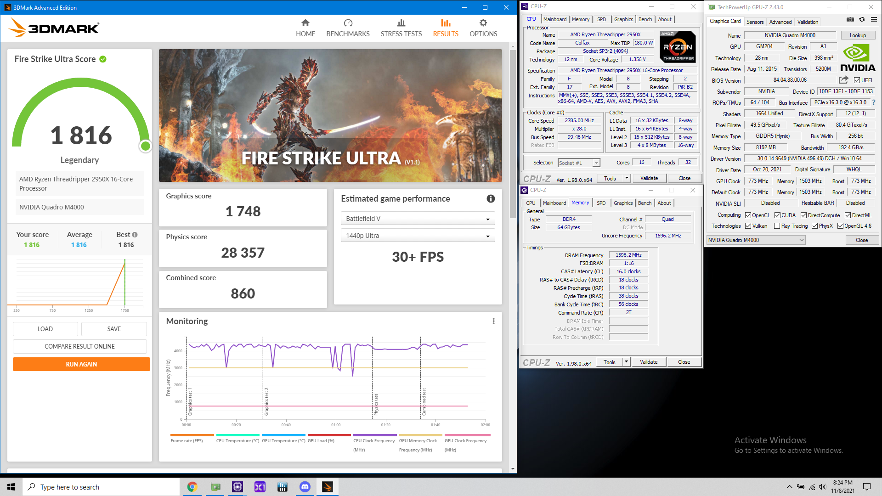Open the OPTIONS gear in 3DMark
The width and height of the screenshot is (882, 496).
point(483,28)
